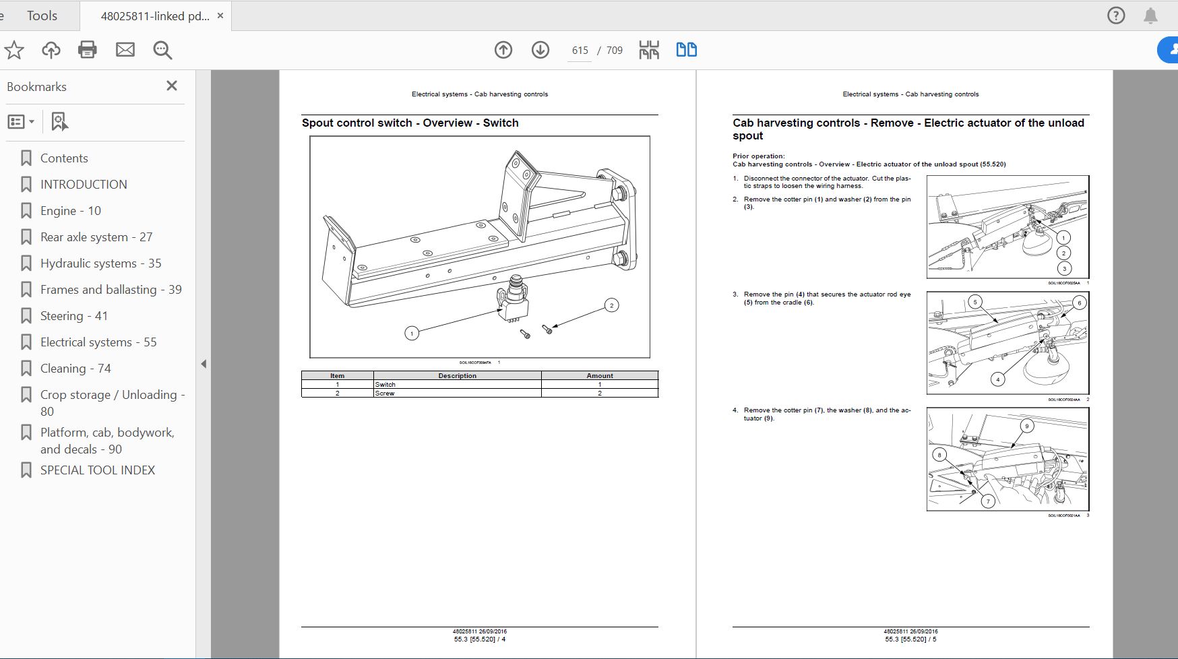
Task: Open SPECIAL TOOL INDEX bookmark
Action: 98,470
